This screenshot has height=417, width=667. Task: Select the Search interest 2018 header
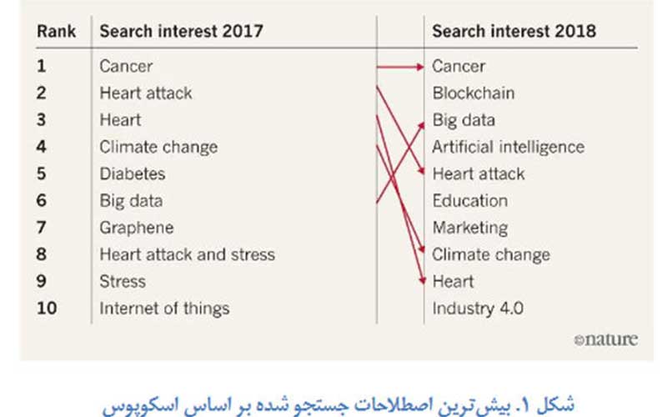tap(514, 32)
